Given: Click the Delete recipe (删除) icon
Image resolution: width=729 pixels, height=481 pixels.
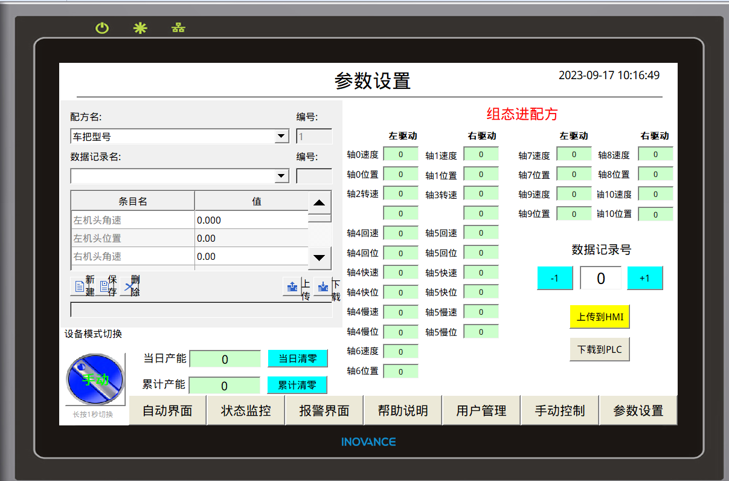Looking at the screenshot, I should click(129, 286).
